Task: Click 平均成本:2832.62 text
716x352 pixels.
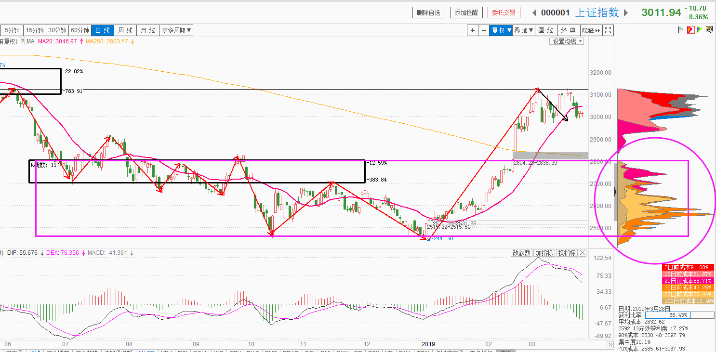Action: 641,322
